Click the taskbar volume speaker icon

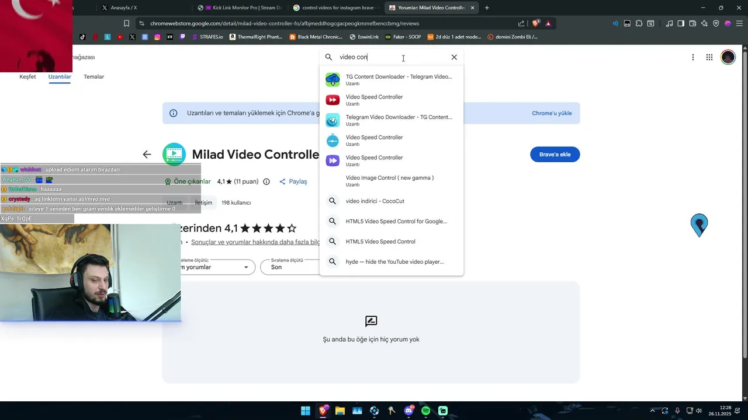click(x=698, y=411)
